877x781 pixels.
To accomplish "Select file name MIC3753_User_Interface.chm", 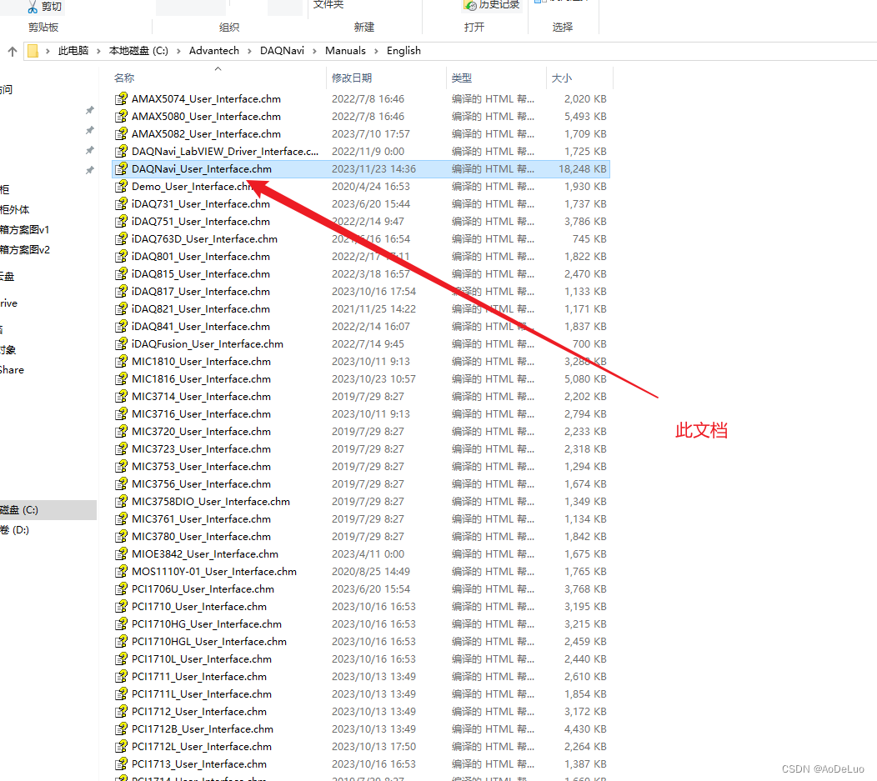I will (201, 466).
